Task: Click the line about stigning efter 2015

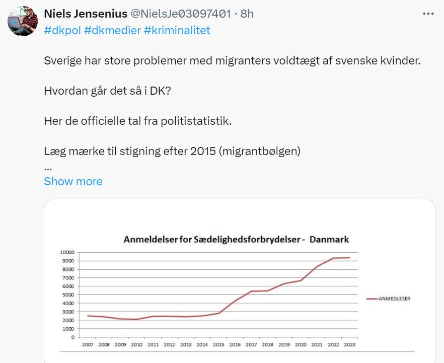Action: pyautogui.click(x=172, y=151)
